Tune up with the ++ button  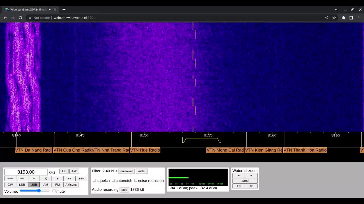(69, 178)
